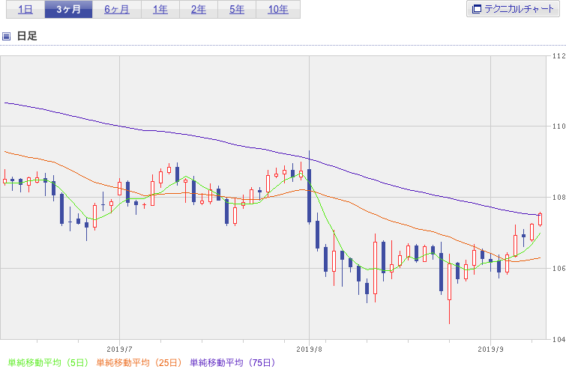Open the 10年 period tab
Viewport: 566px width, 369px height.
point(278,9)
